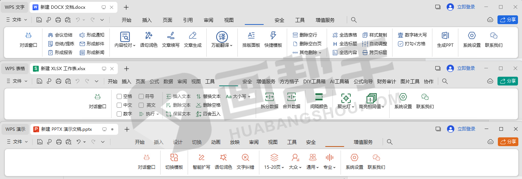The image size is (522, 179).
Task: Open the 动画 tab in WPS 演示
Action: 216,142
